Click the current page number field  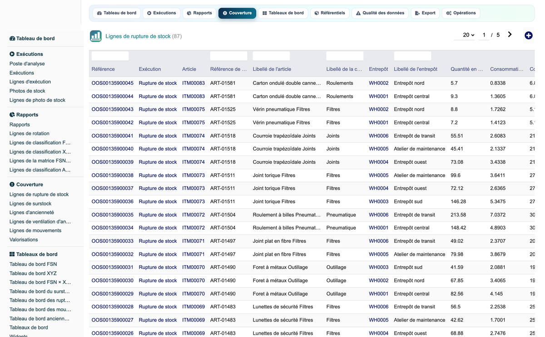[484, 35]
